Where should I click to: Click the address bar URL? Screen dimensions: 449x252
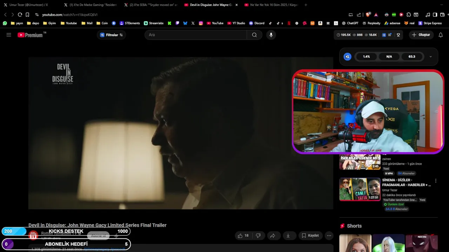click(x=70, y=15)
